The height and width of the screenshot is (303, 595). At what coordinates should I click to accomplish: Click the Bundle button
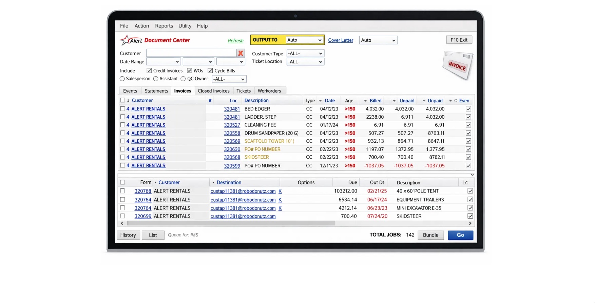430,235
